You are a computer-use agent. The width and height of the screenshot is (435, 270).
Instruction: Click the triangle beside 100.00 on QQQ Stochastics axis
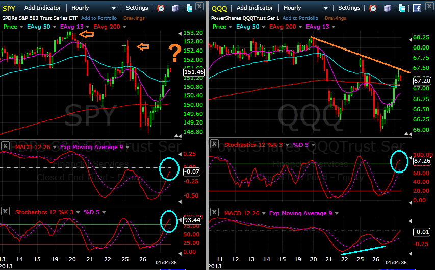pos(410,157)
